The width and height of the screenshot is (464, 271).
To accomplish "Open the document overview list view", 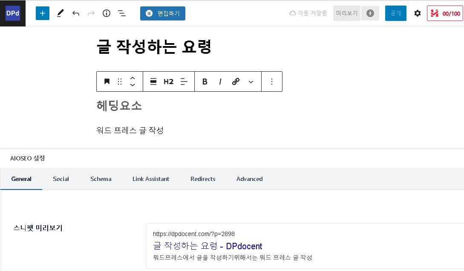I will coord(121,13).
